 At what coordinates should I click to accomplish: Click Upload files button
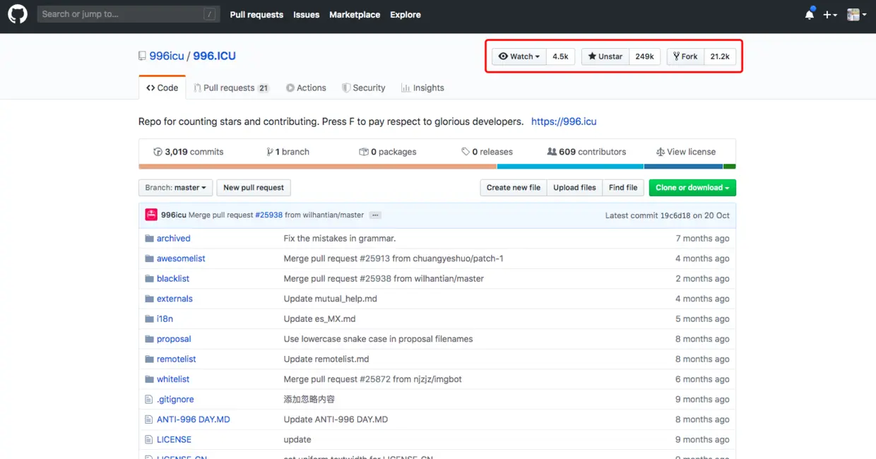(574, 188)
